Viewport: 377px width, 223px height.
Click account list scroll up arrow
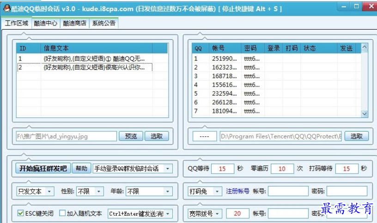(365, 48)
